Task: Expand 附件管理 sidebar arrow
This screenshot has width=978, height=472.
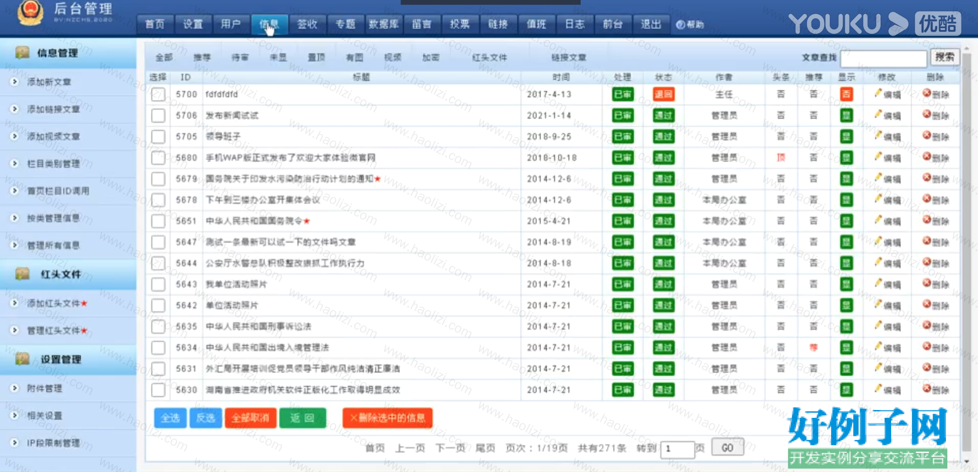Action: tap(14, 388)
